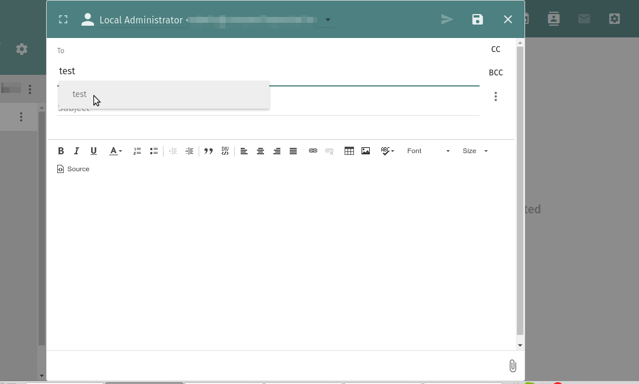The width and height of the screenshot is (639, 384).
Task: Click the compose window scrollbar down arrow
Action: click(x=520, y=345)
